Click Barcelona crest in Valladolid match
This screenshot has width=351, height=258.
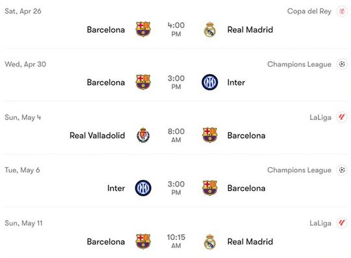pyautogui.click(x=210, y=135)
